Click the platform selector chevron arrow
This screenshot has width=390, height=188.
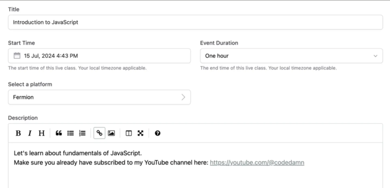coord(183,97)
